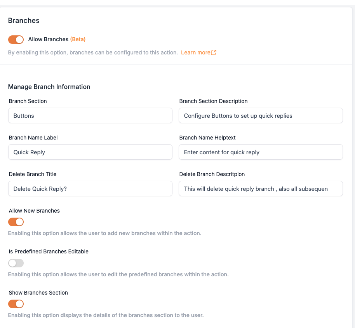Turn off the Allow New Branches switch
Viewport: 355px width, 328px height.
(16, 222)
